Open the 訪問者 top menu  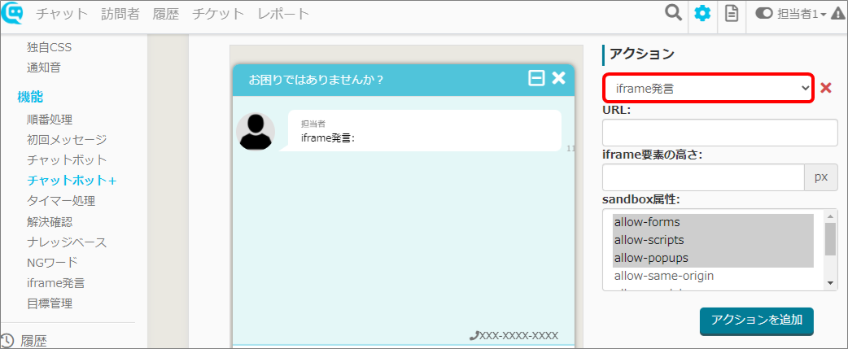click(x=120, y=14)
